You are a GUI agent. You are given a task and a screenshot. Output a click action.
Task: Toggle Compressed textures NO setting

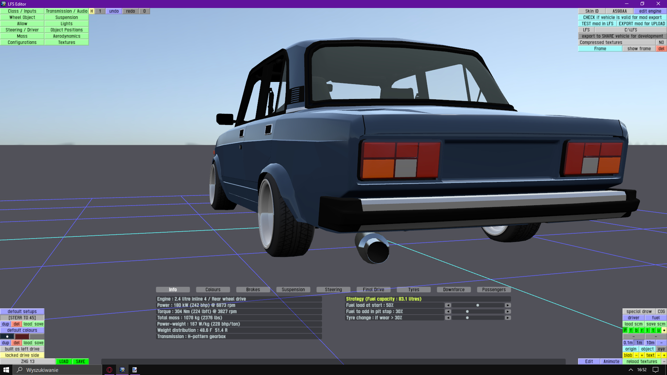point(661,42)
